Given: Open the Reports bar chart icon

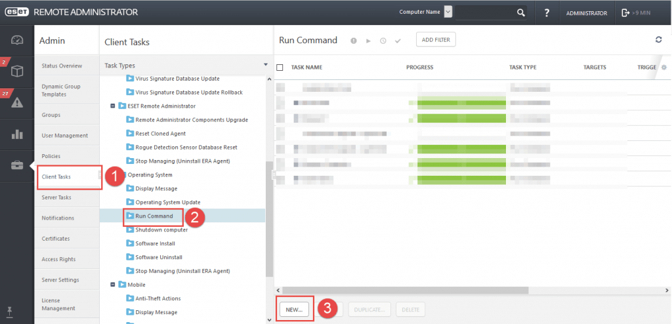Looking at the screenshot, I should click(17, 134).
